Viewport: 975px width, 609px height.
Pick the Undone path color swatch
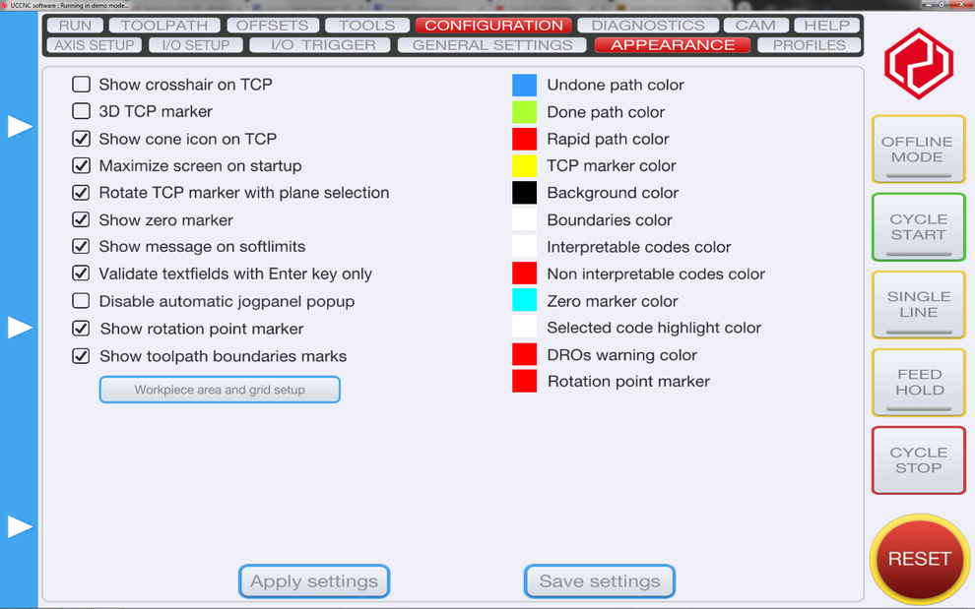(525, 86)
